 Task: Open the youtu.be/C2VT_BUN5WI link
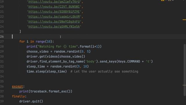(54, 7)
